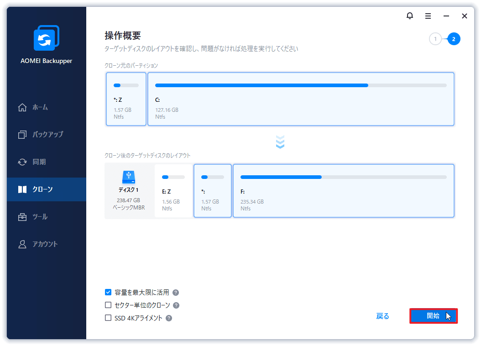Screen dimensions: 481x346
Task: Click the 開始 (Start) button
Action: tap(433, 316)
